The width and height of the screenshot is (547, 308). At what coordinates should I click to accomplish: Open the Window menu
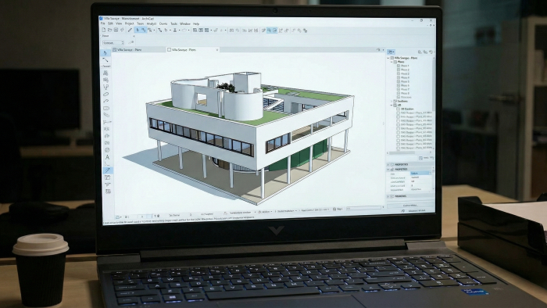[185, 23]
